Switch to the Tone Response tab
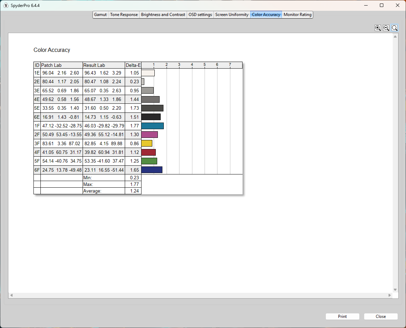Viewport: 406px width, 328px height. pos(124,15)
